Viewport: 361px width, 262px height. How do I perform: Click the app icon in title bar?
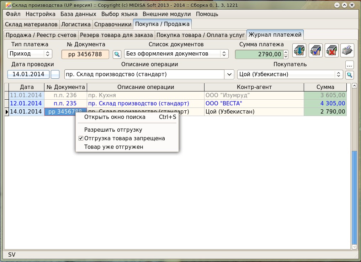click(x=9, y=5)
